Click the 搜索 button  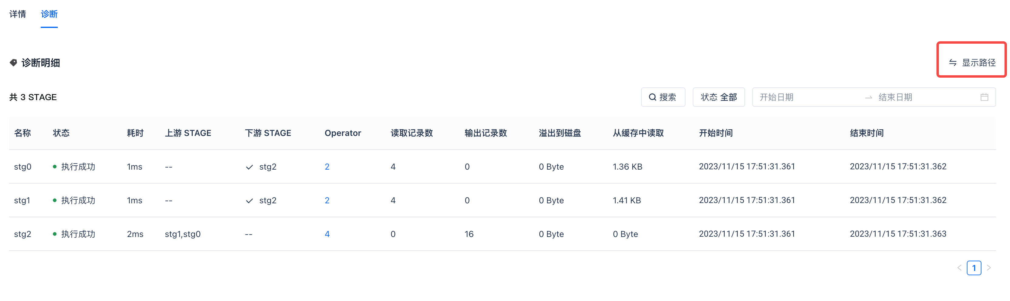663,97
